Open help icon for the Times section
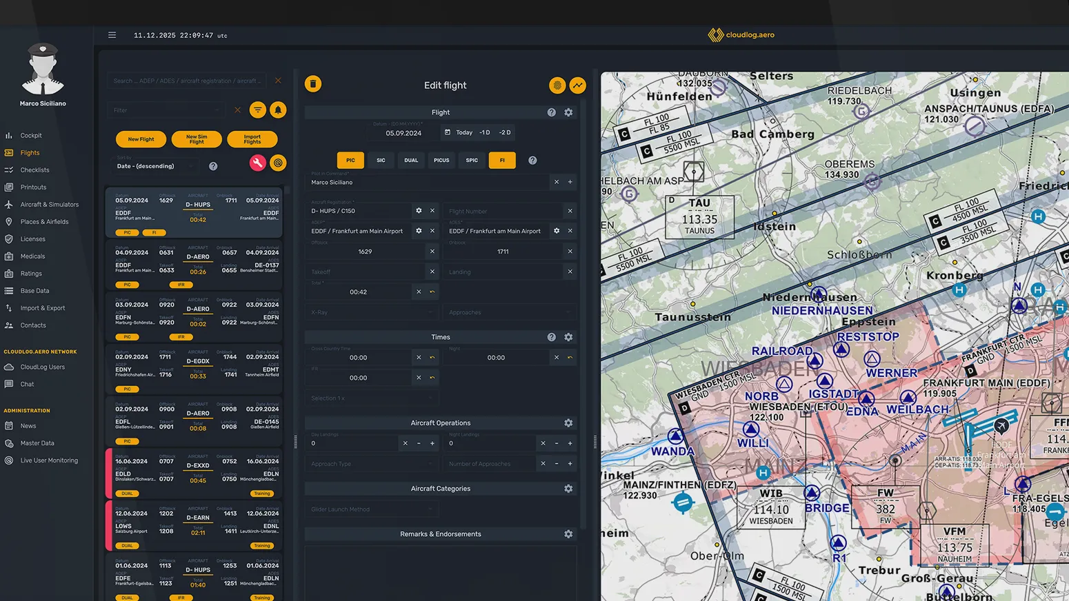The width and height of the screenshot is (1069, 601). pos(552,337)
